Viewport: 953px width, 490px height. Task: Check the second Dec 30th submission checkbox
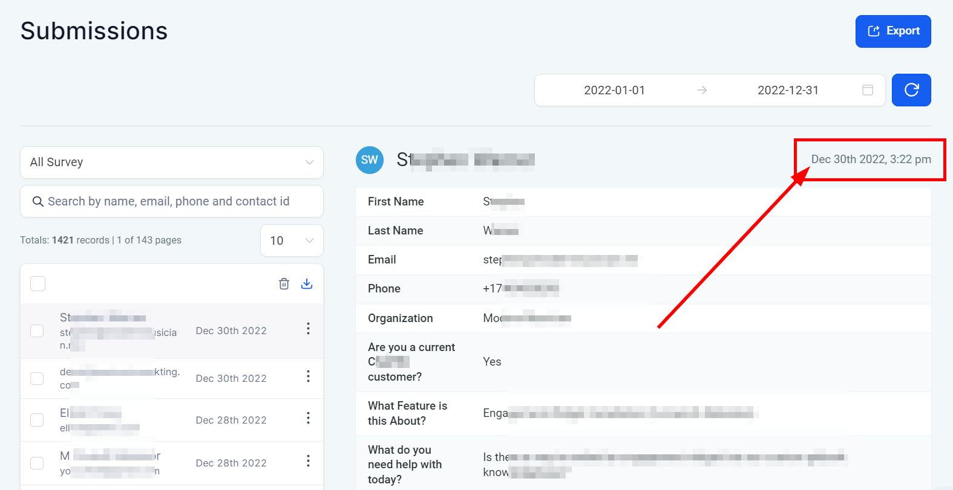pos(37,379)
